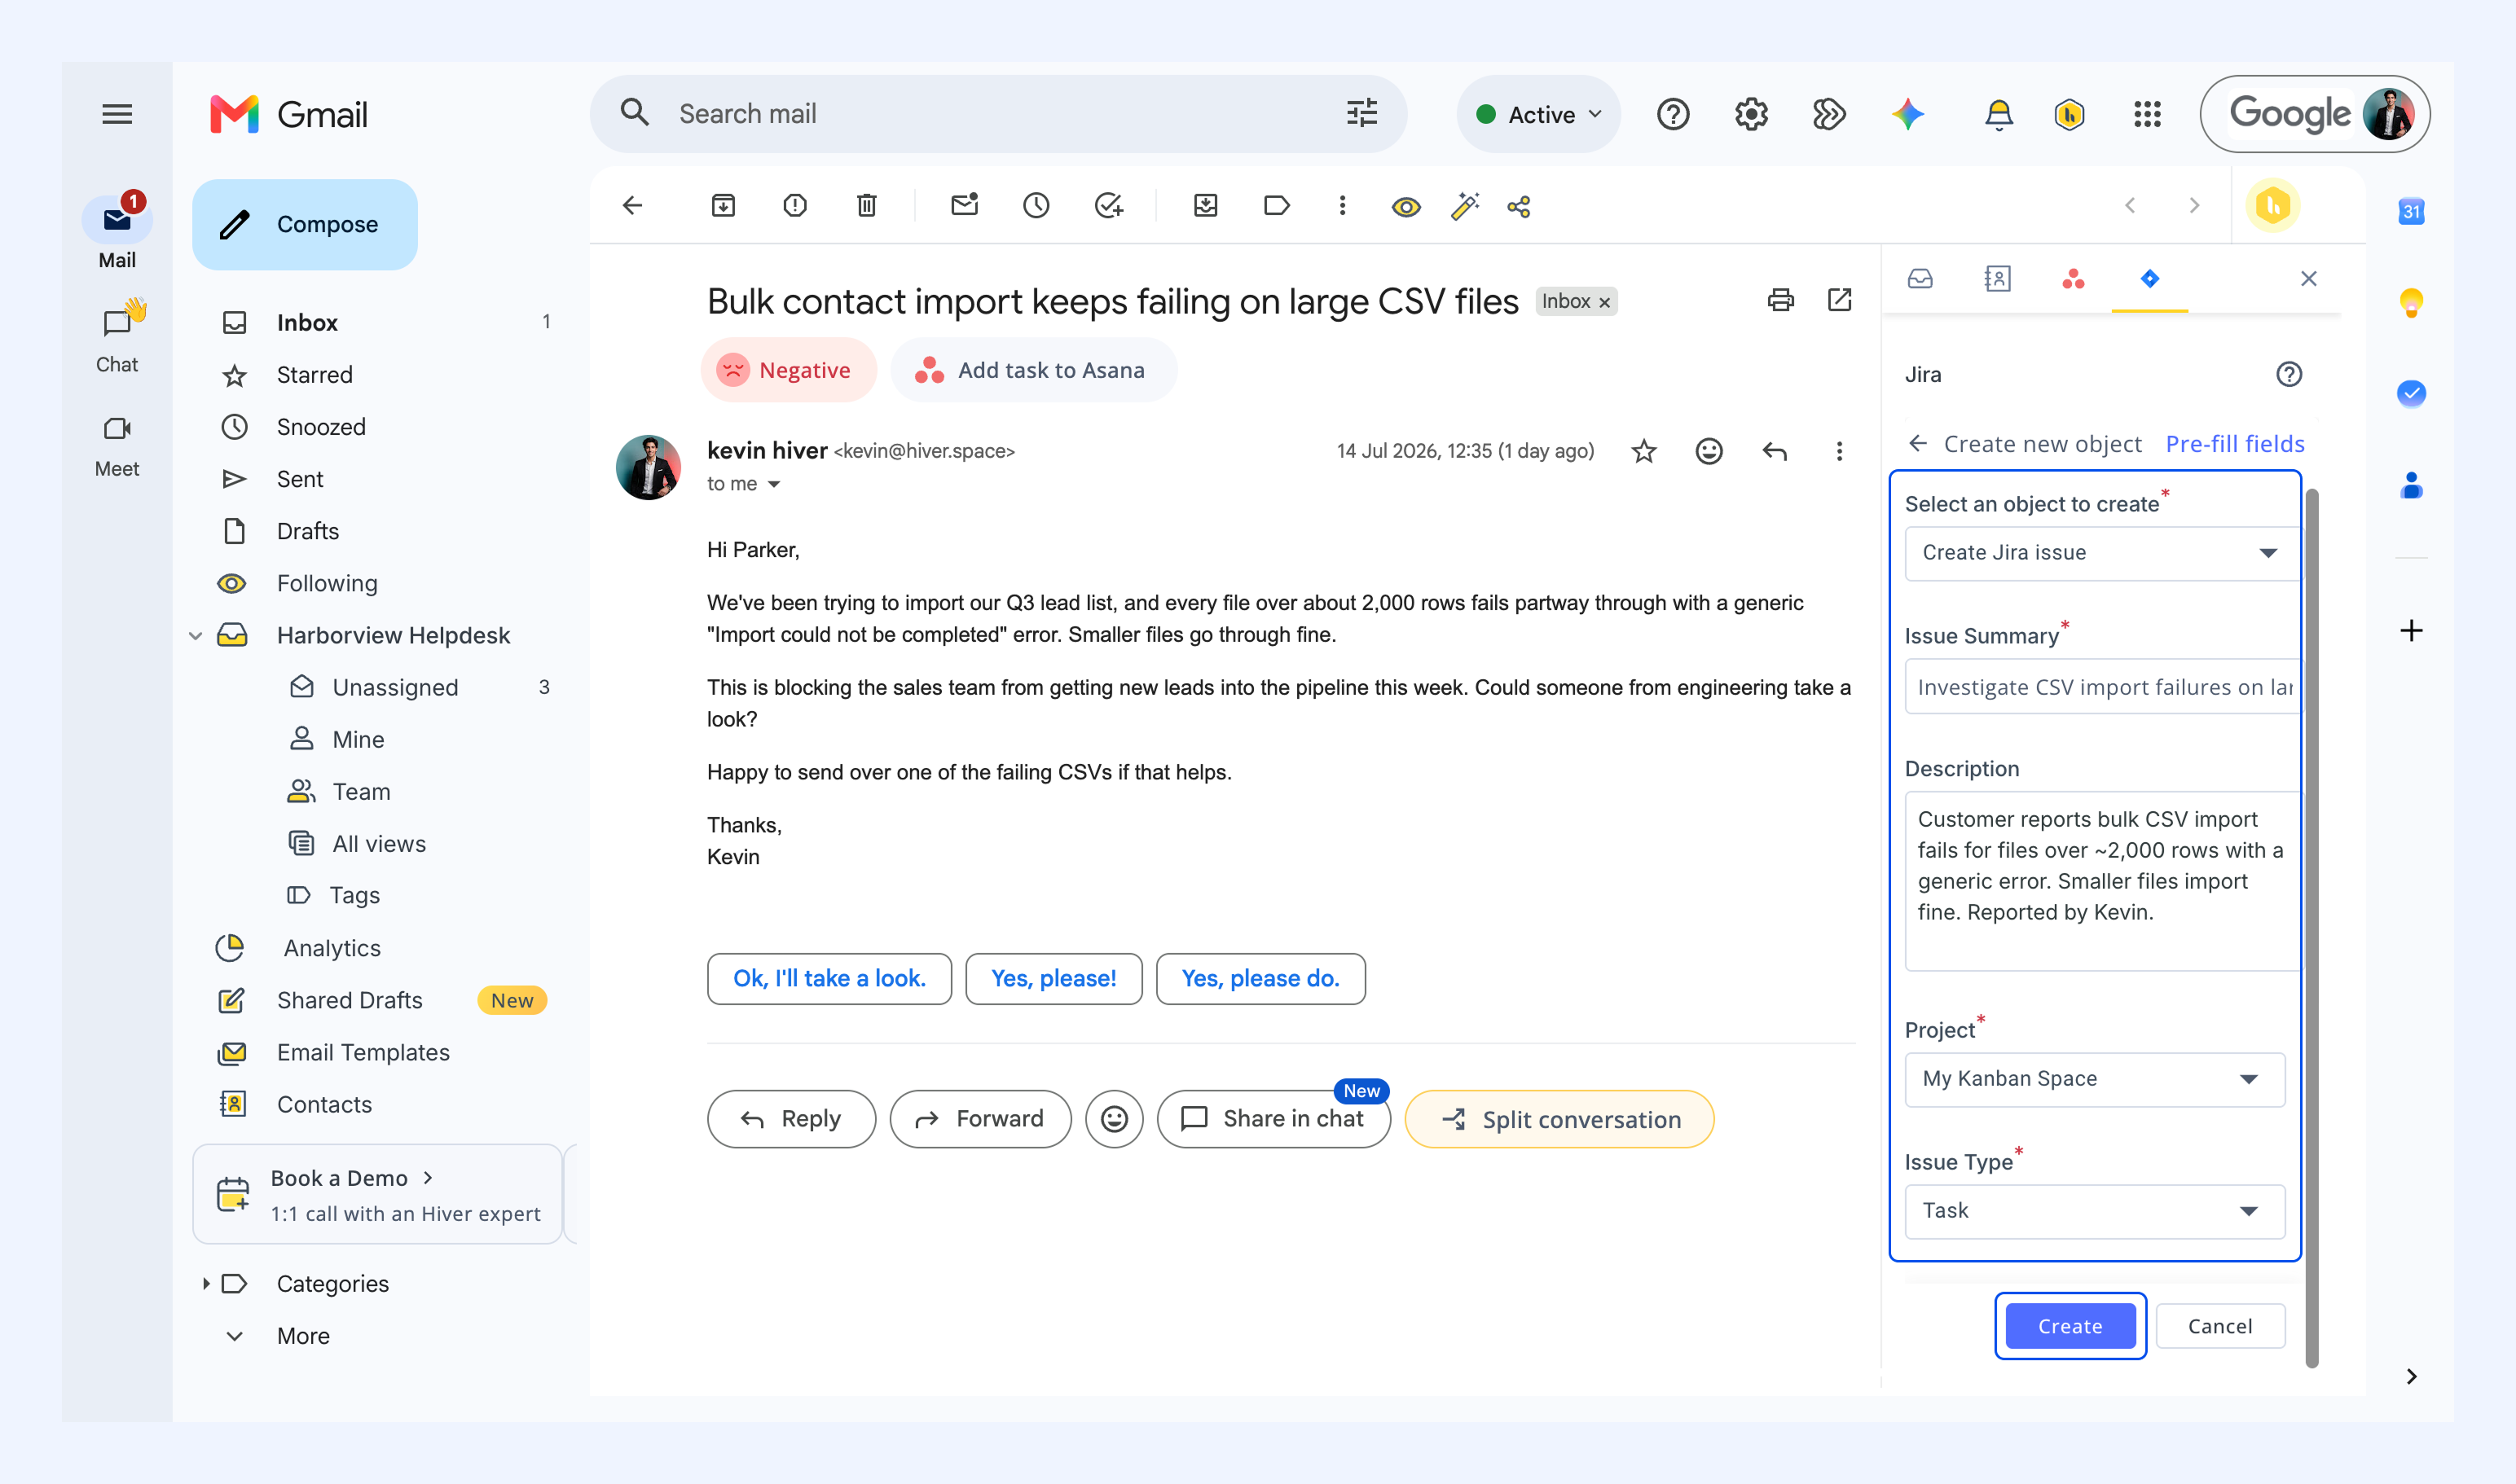Image resolution: width=2516 pixels, height=1484 pixels.
Task: Click the Search mail field
Action: point(998,114)
